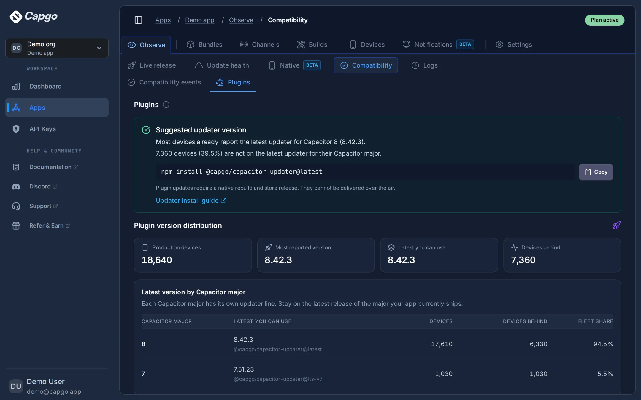
Task: Click the Plugins info icon
Action: 166,105
